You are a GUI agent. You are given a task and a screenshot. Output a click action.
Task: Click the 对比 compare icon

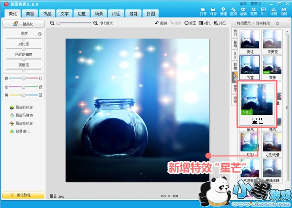click(205, 23)
